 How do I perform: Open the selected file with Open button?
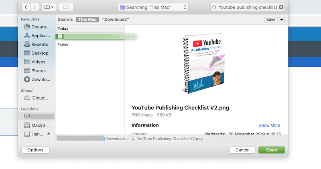tap(272, 150)
